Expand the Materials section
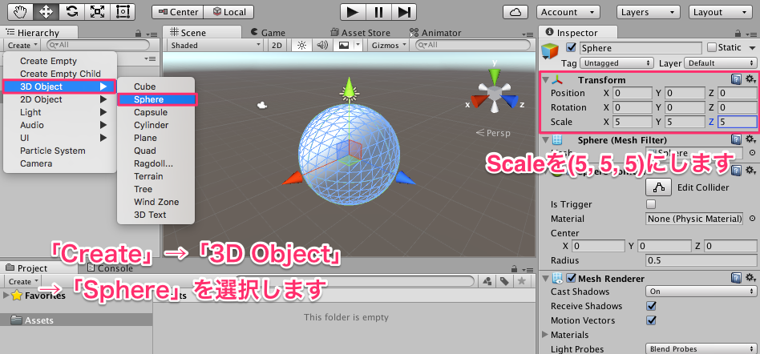 pyautogui.click(x=545, y=335)
